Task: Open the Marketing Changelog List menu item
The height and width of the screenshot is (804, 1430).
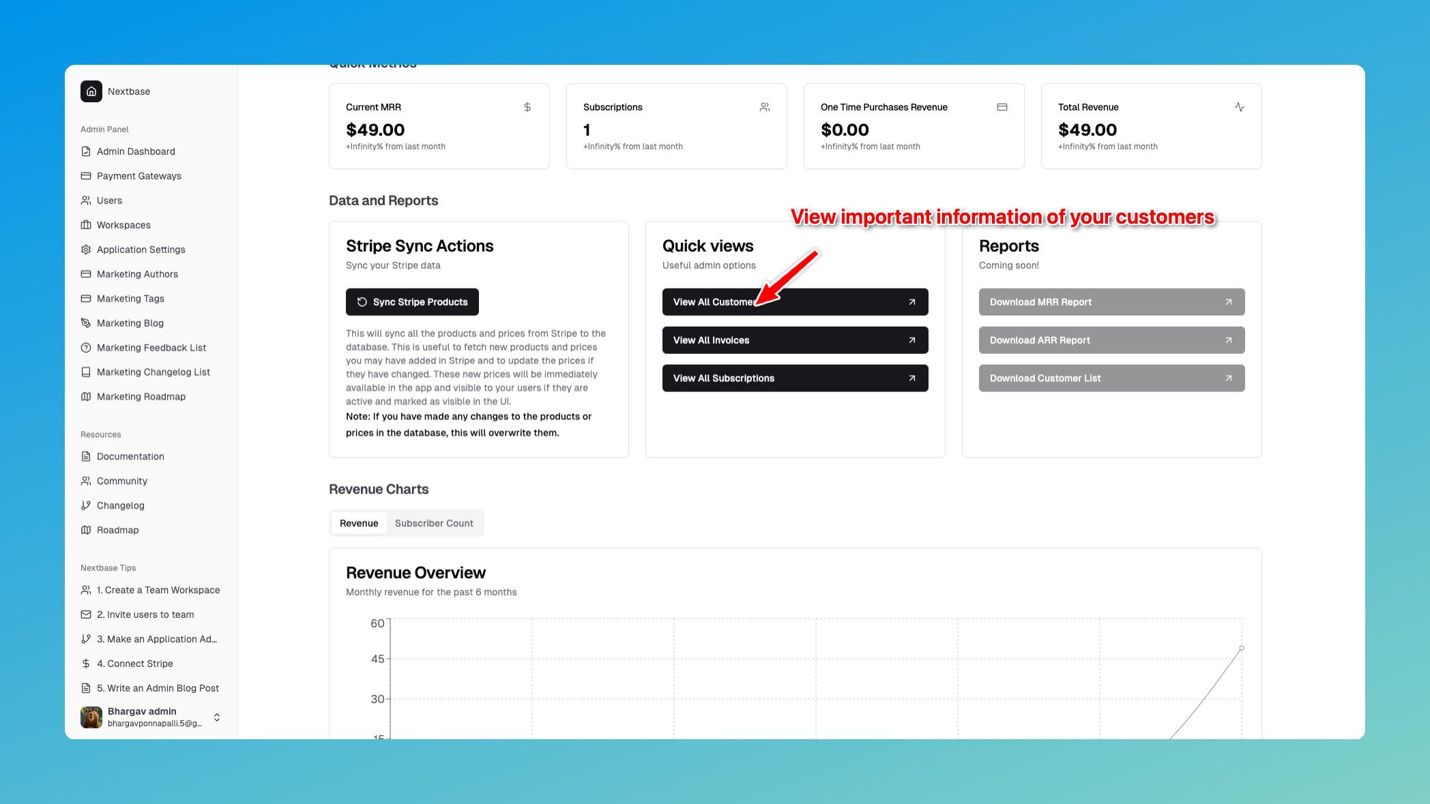Action: point(154,373)
